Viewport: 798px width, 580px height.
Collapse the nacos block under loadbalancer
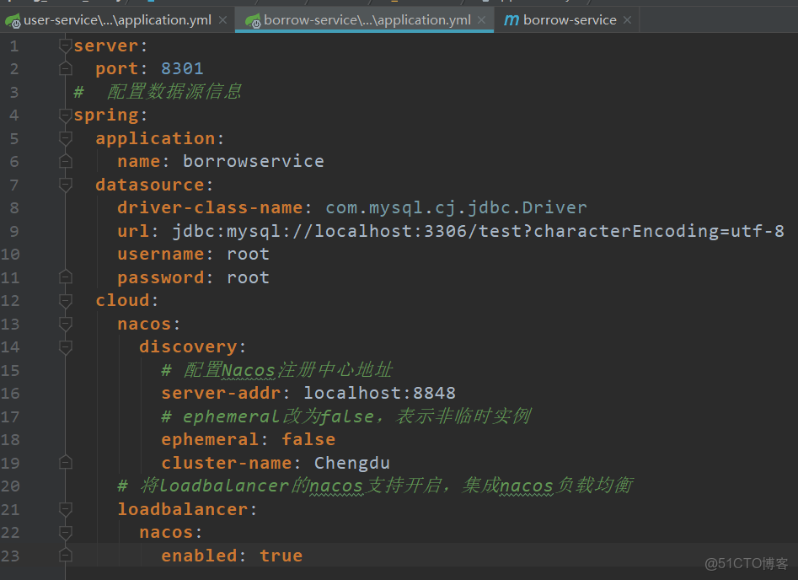point(66,531)
